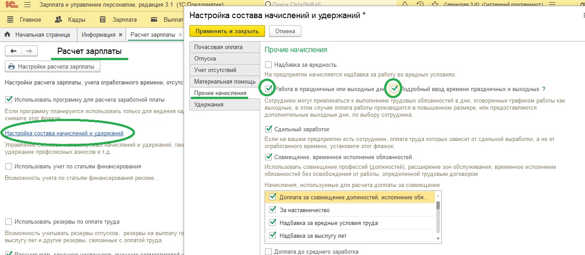Click the question mark help icon
This screenshot has width=585, height=255.
[544, 89]
